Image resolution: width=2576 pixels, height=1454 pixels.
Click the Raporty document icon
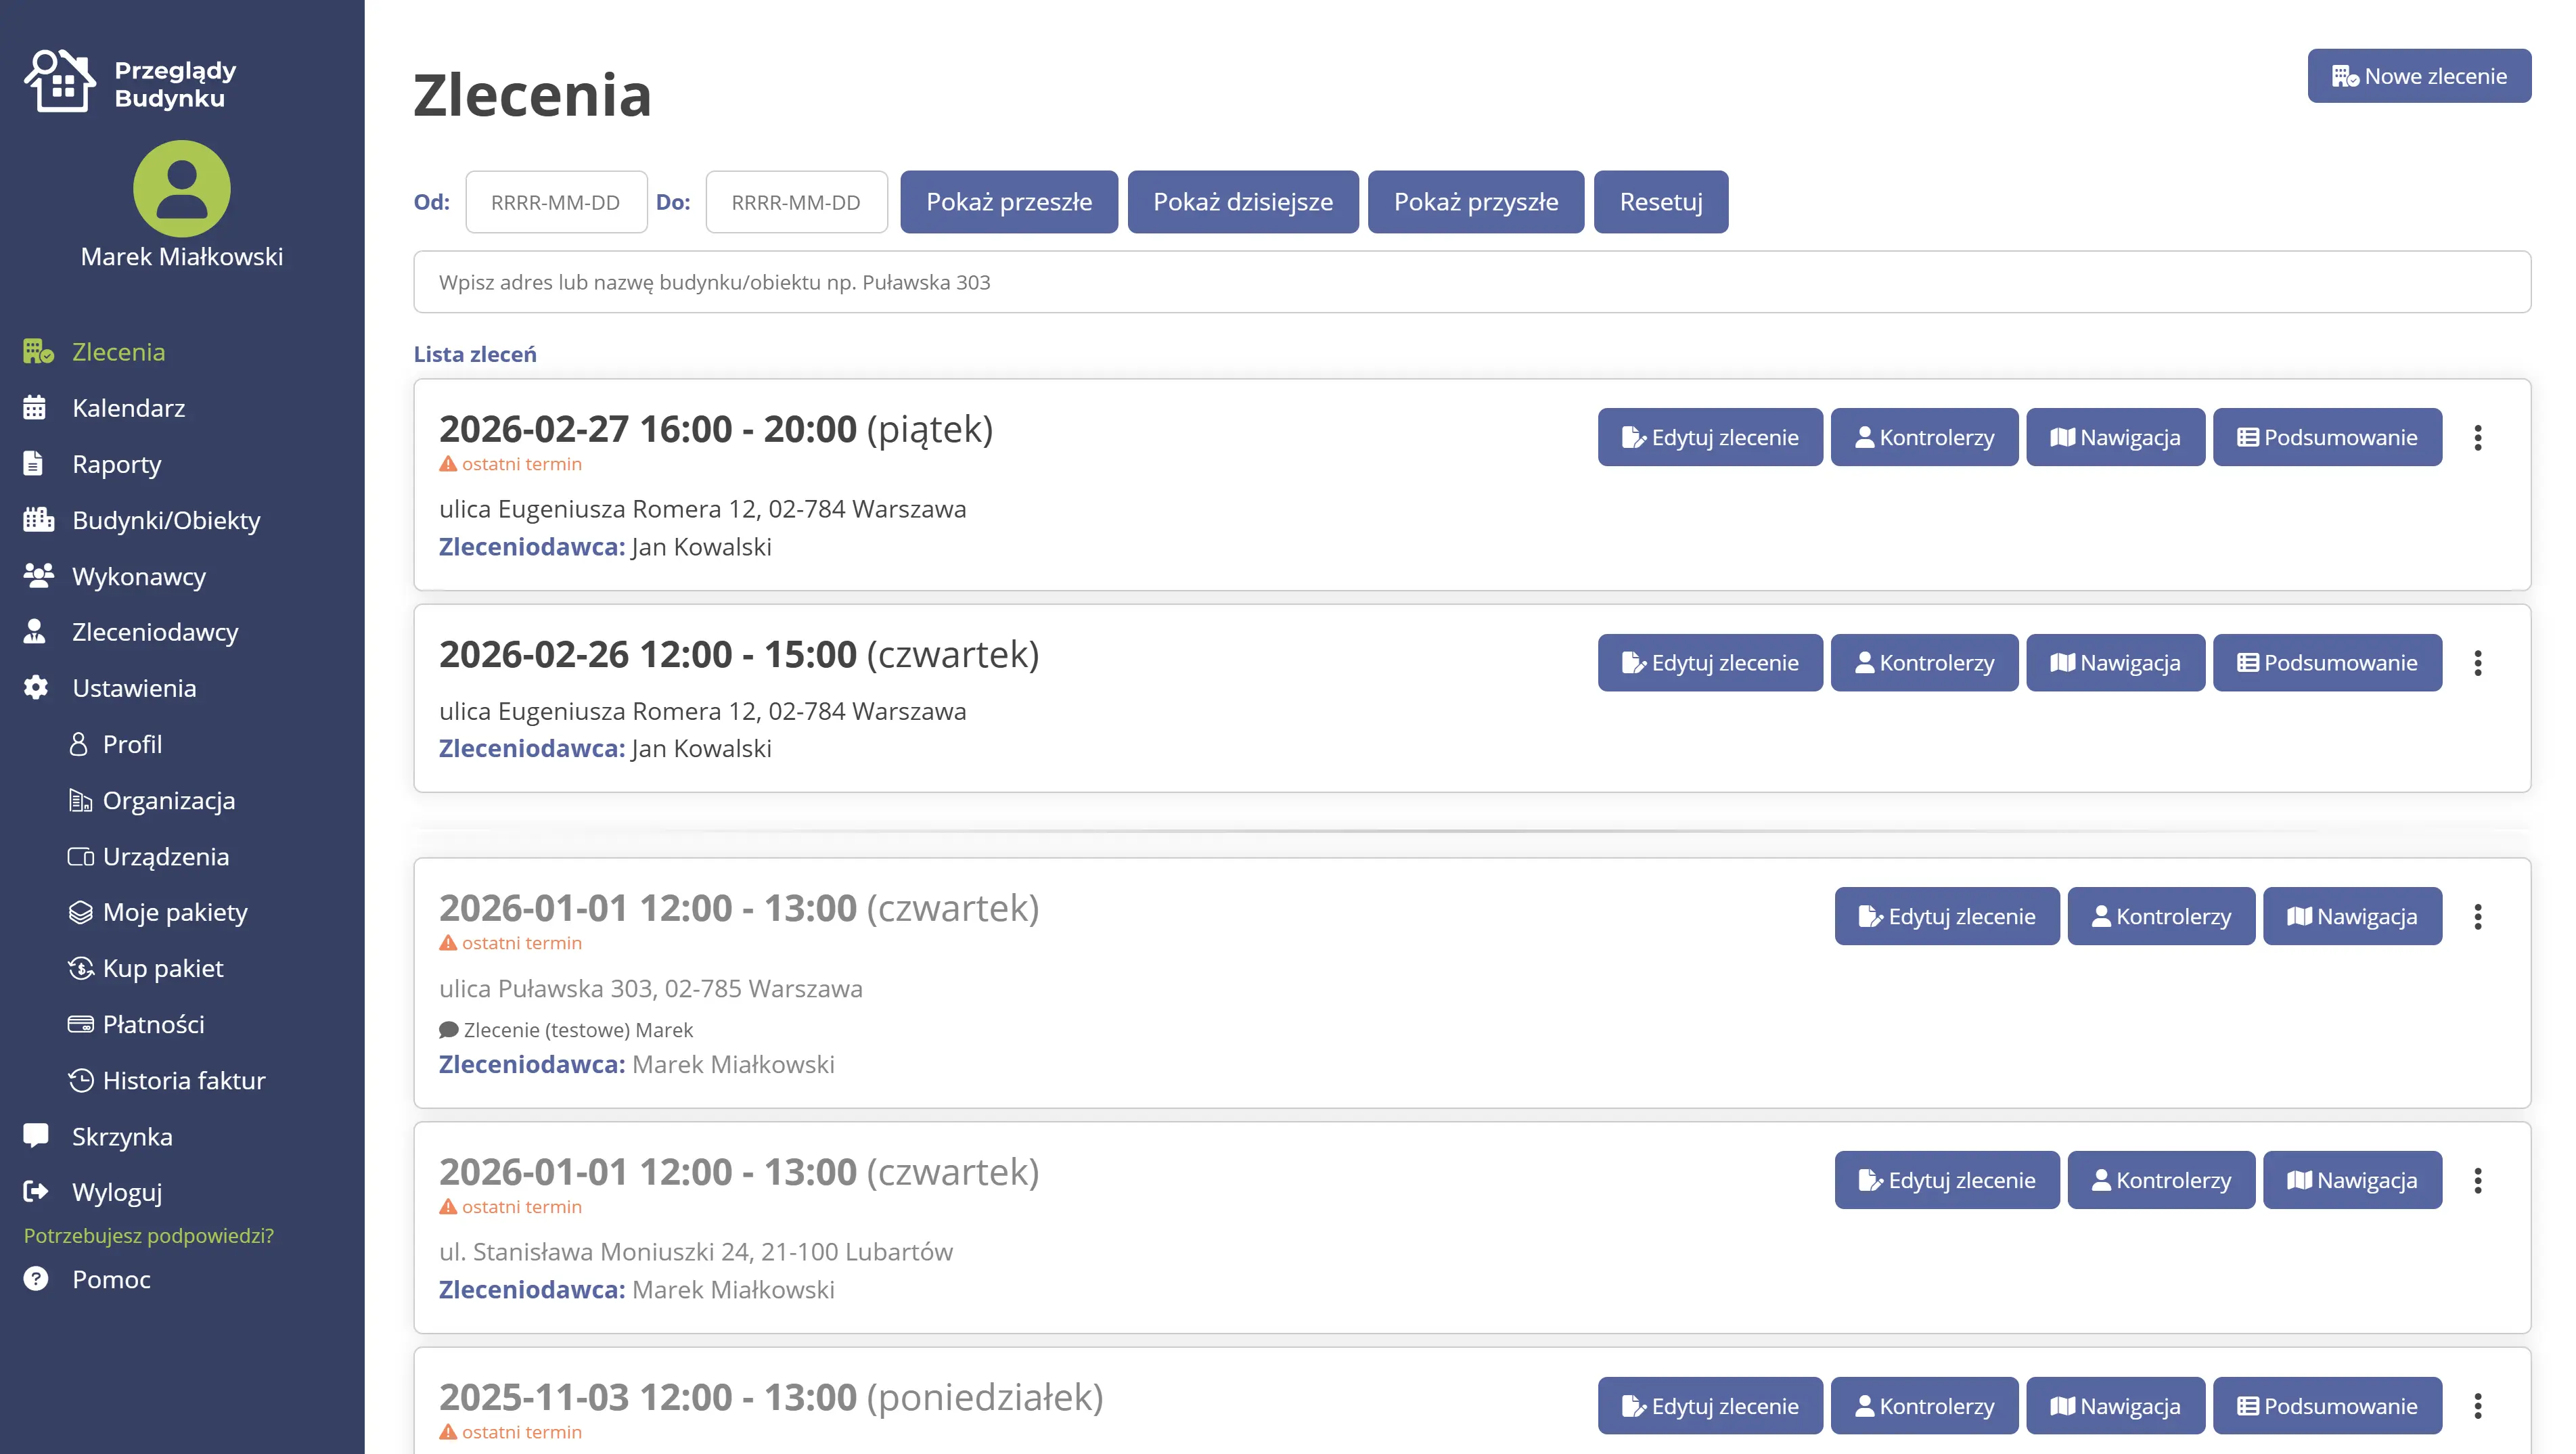point(34,464)
